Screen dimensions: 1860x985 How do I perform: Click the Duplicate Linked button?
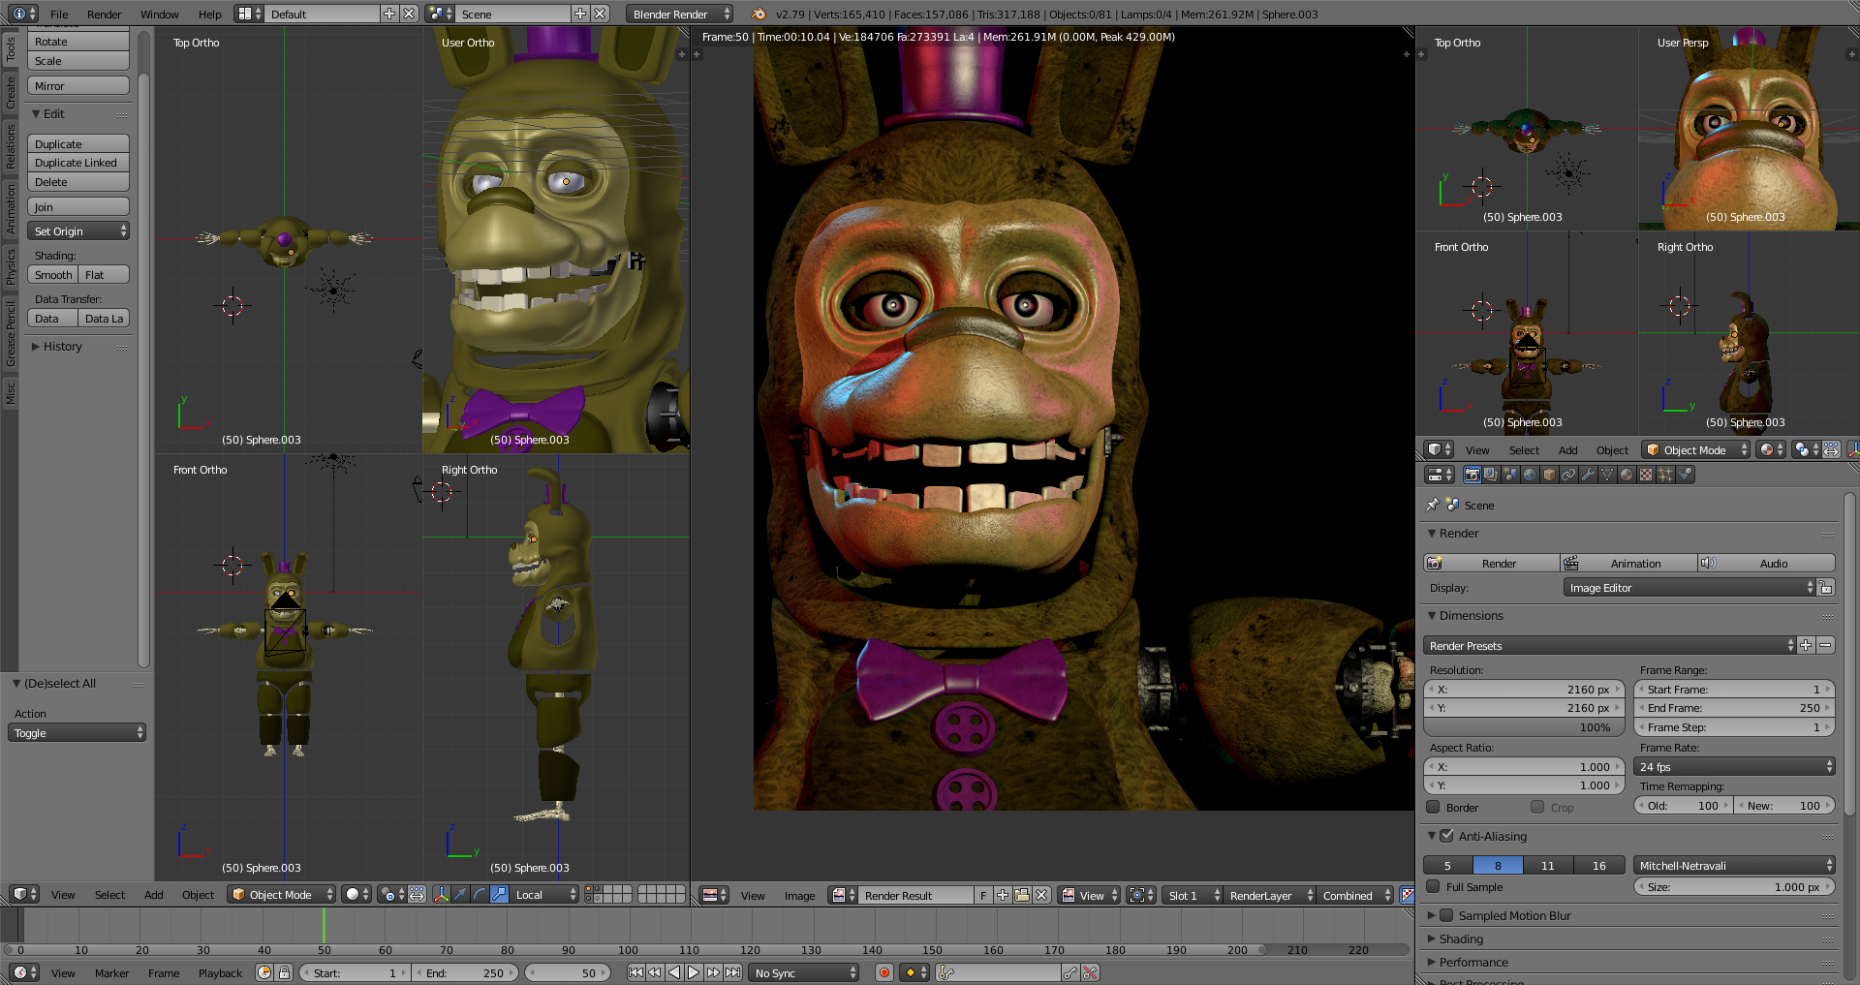coord(78,163)
